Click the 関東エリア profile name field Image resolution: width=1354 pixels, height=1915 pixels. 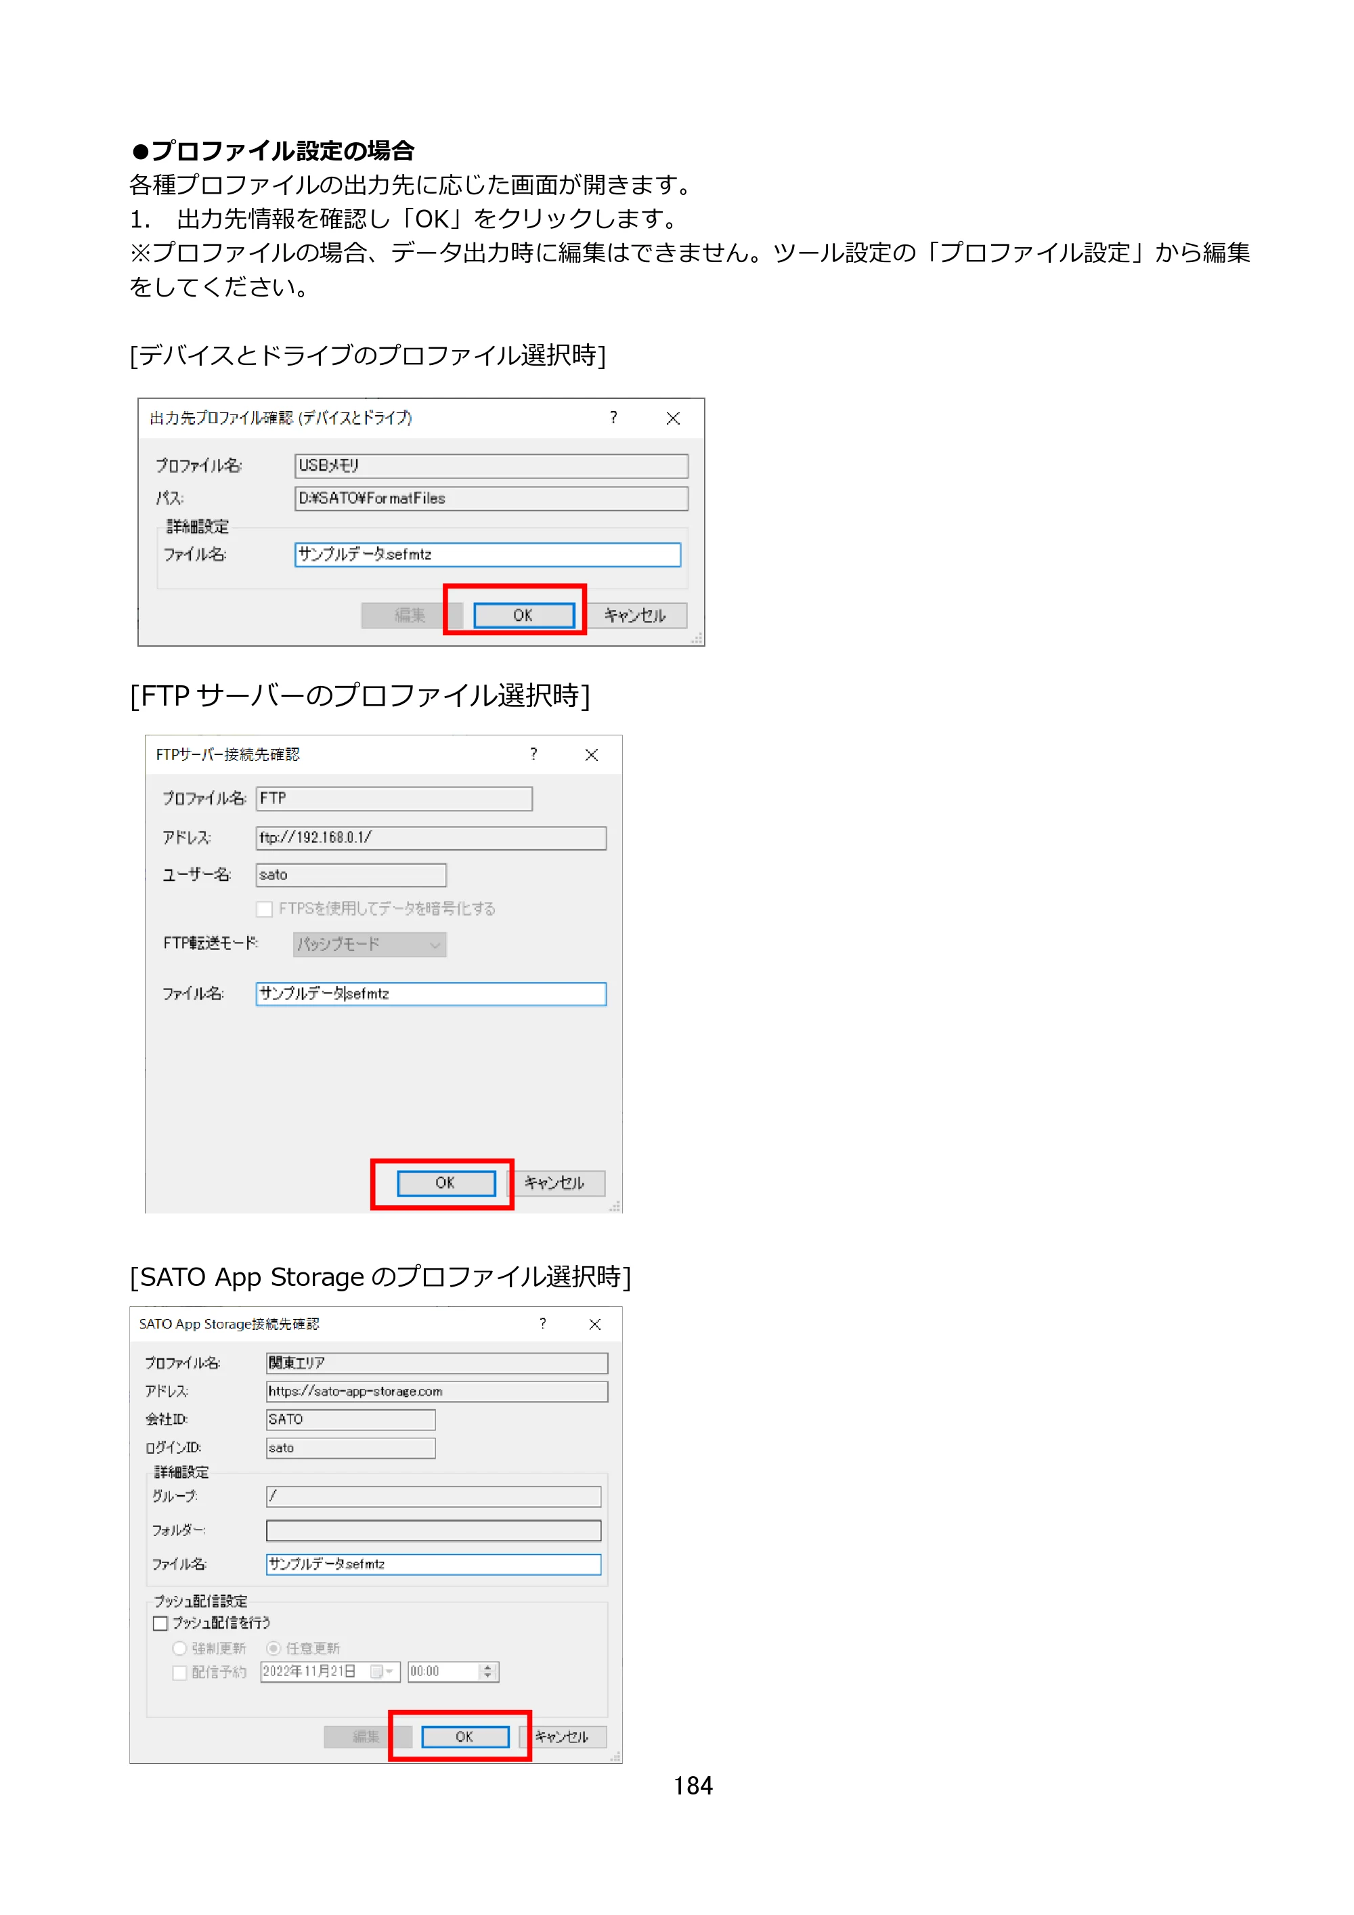point(437,1364)
